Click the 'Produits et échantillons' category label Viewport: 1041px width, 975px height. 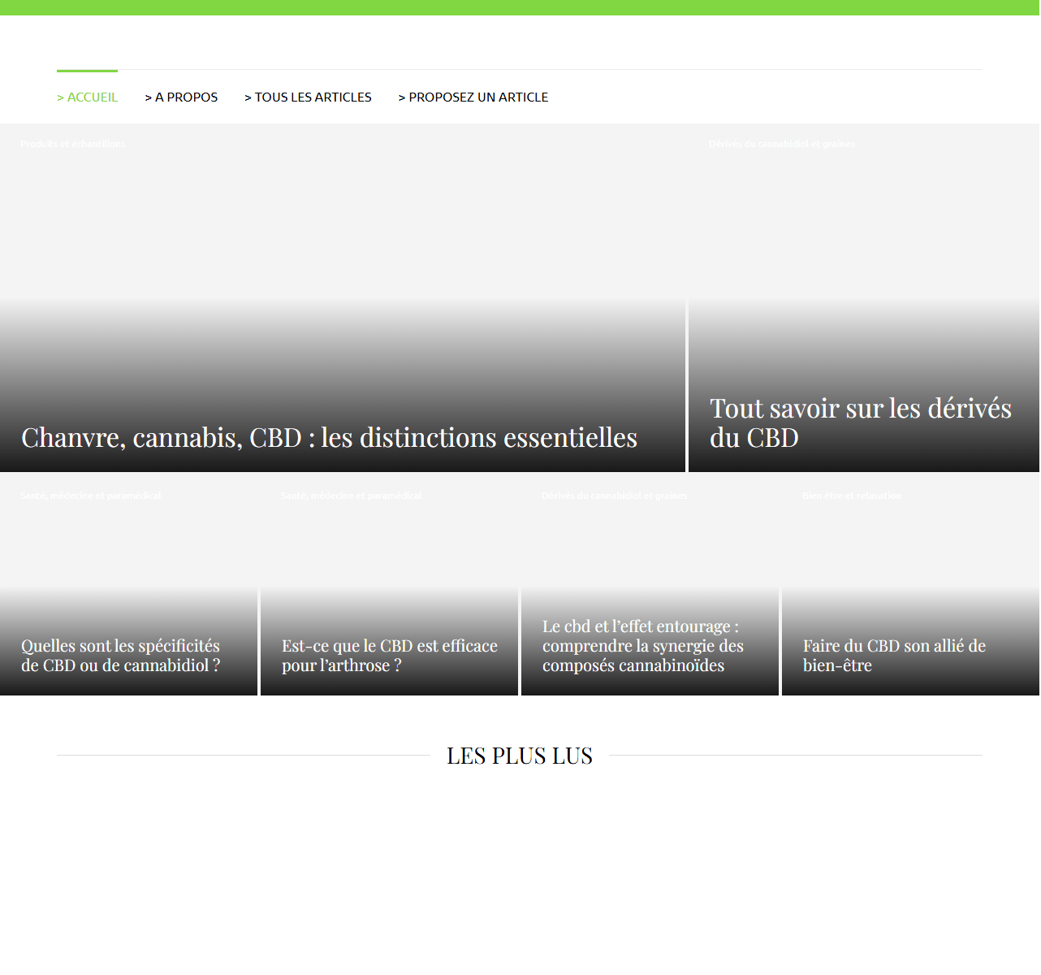click(x=72, y=144)
